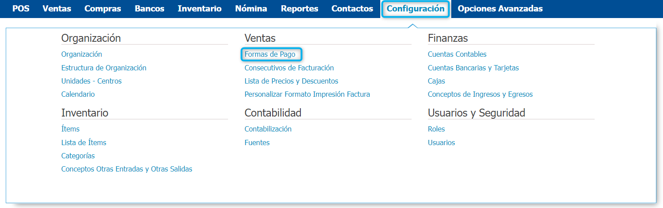Open Opciones Avanzadas menu

pos(500,8)
